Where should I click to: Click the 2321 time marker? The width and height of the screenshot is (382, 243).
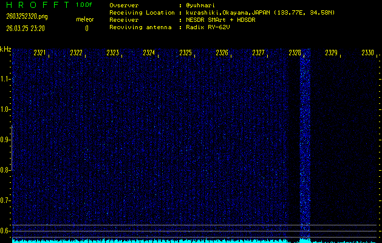40,53
